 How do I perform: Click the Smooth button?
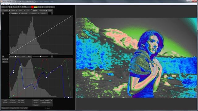click(5, 103)
